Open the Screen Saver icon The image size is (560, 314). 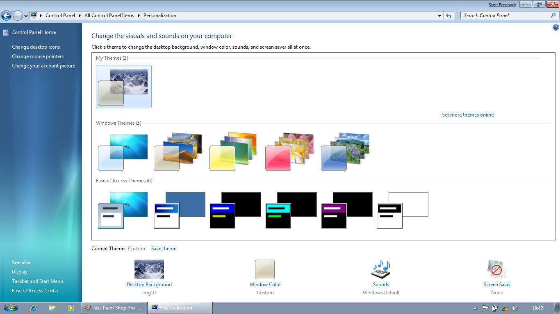[496, 269]
